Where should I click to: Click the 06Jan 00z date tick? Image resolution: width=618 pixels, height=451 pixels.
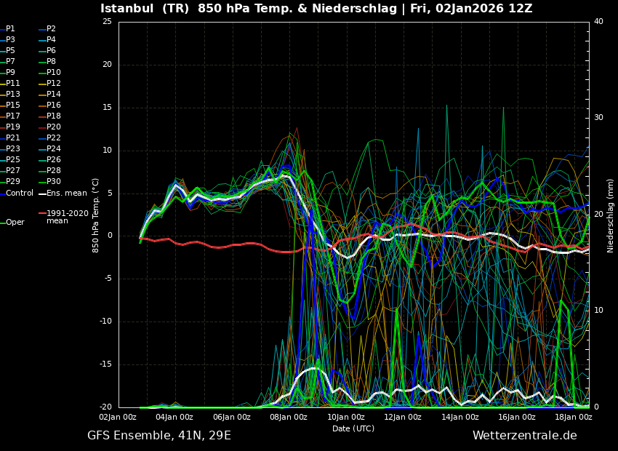231,417
